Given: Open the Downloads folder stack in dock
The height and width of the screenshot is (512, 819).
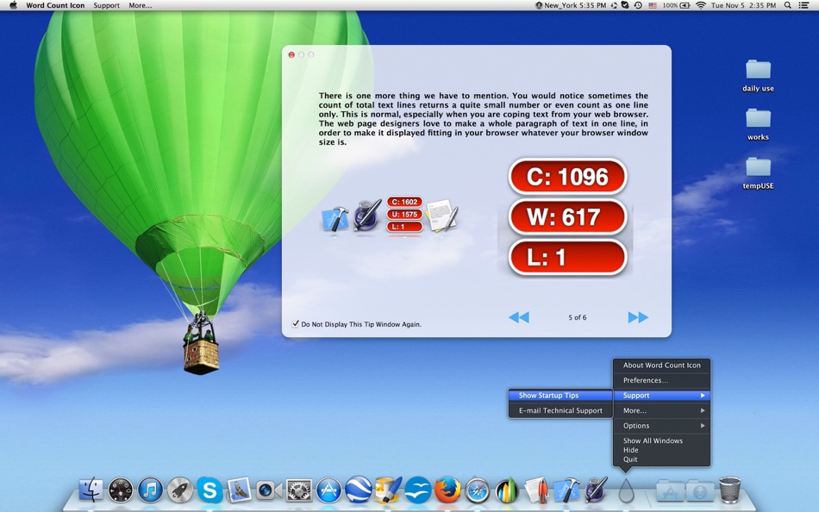Looking at the screenshot, I should 700,491.
